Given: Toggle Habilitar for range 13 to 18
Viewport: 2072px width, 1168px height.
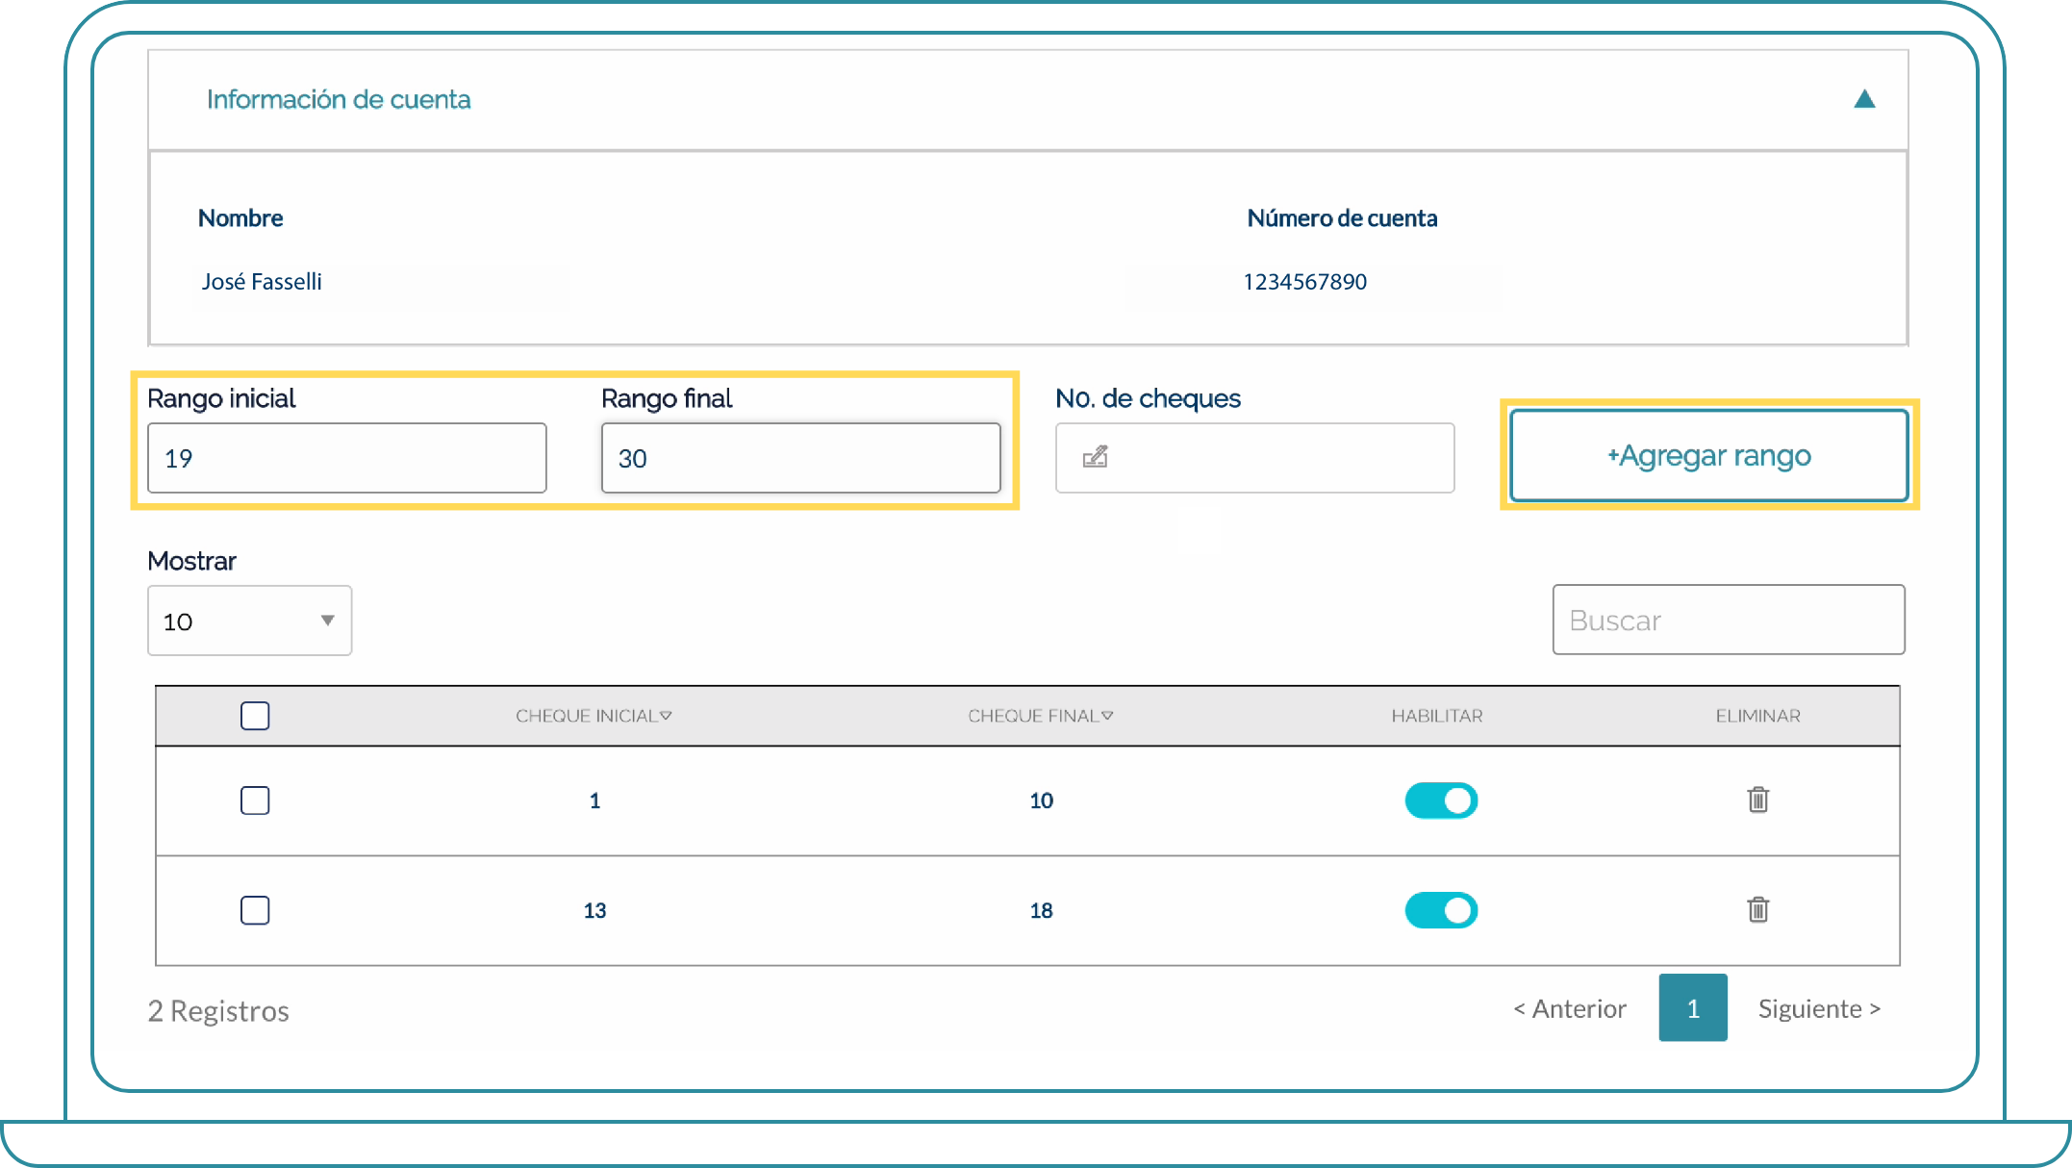Looking at the screenshot, I should (x=1441, y=910).
